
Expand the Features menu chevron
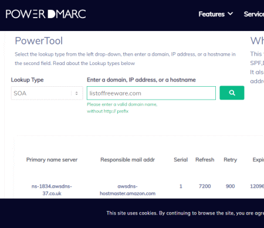231,13
